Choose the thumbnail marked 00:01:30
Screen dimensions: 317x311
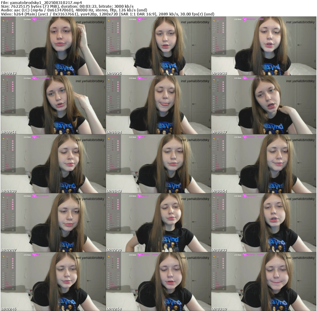click(x=53, y=164)
